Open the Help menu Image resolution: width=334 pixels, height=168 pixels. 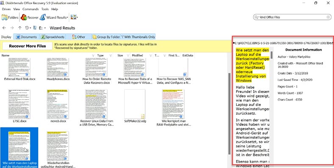click(55, 9)
